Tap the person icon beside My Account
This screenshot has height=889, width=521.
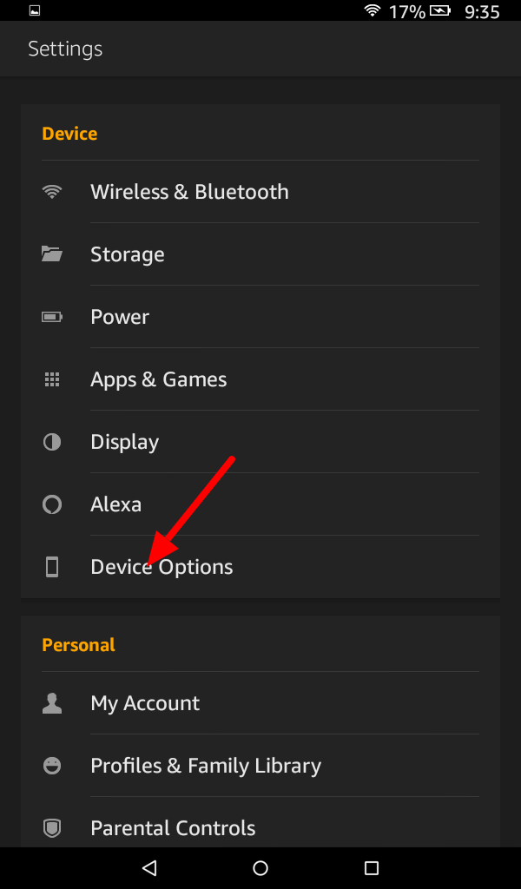click(x=51, y=703)
